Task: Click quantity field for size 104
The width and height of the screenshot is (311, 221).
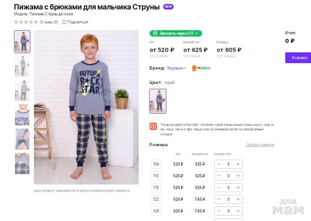Action: point(228,164)
